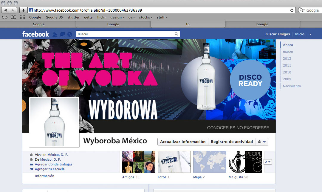Open the Wyborowa bottle profile picture
322x192 pixels.
pyautogui.click(x=54, y=122)
